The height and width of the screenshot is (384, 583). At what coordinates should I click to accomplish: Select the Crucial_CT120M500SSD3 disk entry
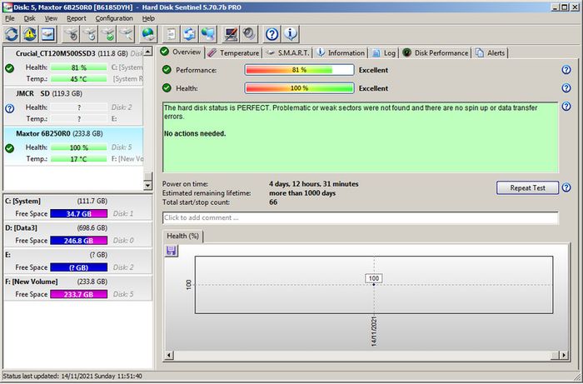pos(73,66)
